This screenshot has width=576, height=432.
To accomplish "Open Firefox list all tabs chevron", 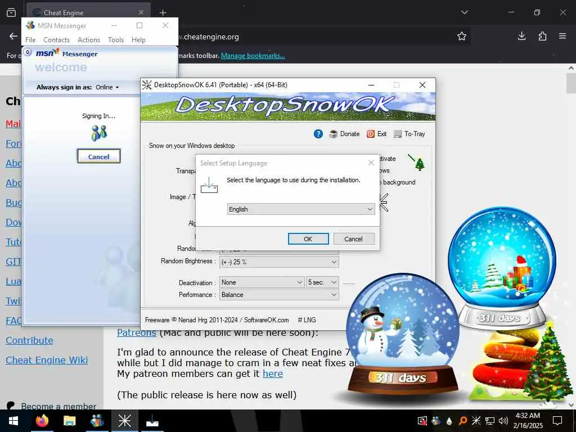I will coord(464,12).
